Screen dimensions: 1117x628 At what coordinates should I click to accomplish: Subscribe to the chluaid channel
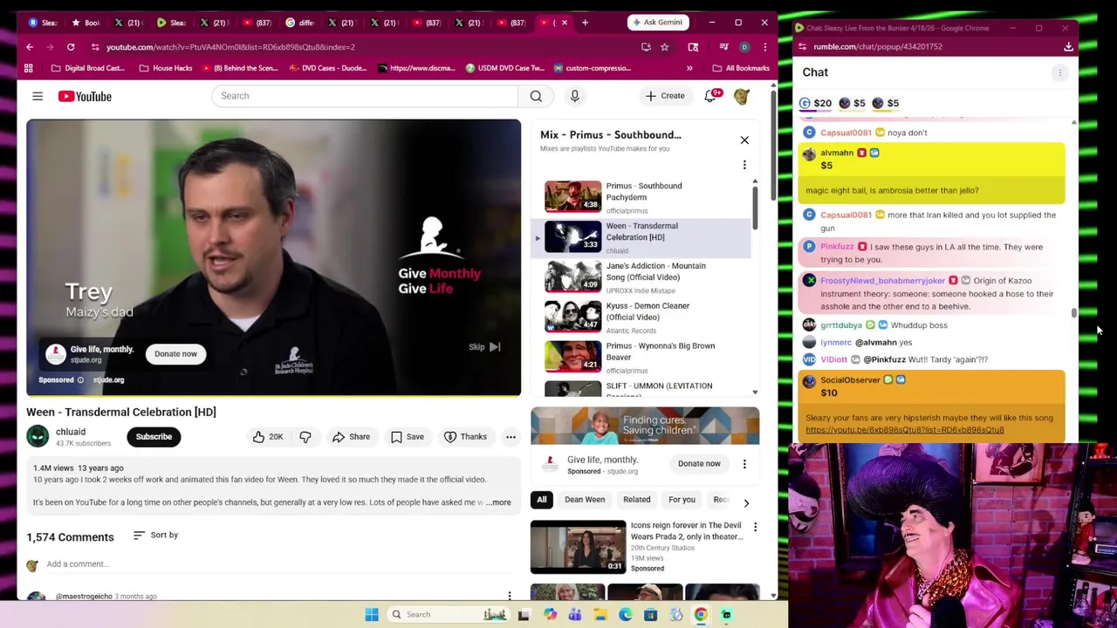click(x=154, y=437)
